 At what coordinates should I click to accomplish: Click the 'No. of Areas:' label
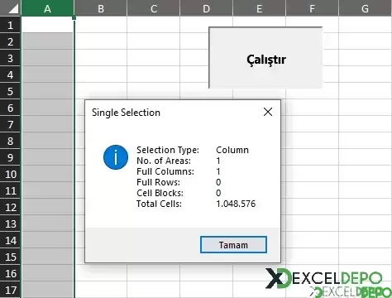pyautogui.click(x=164, y=161)
